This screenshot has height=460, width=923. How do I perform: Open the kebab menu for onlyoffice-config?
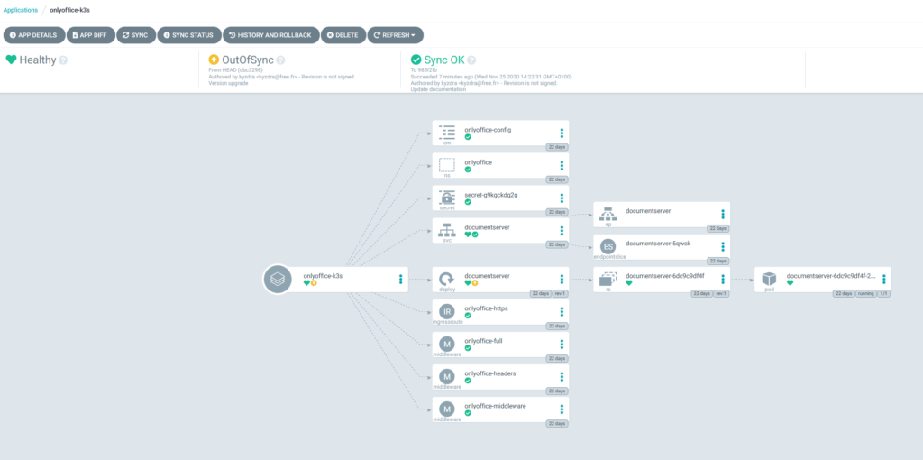(562, 133)
